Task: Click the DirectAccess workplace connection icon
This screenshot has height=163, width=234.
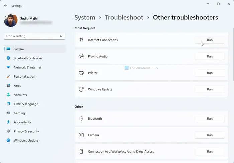Action: pyautogui.click(x=81, y=151)
